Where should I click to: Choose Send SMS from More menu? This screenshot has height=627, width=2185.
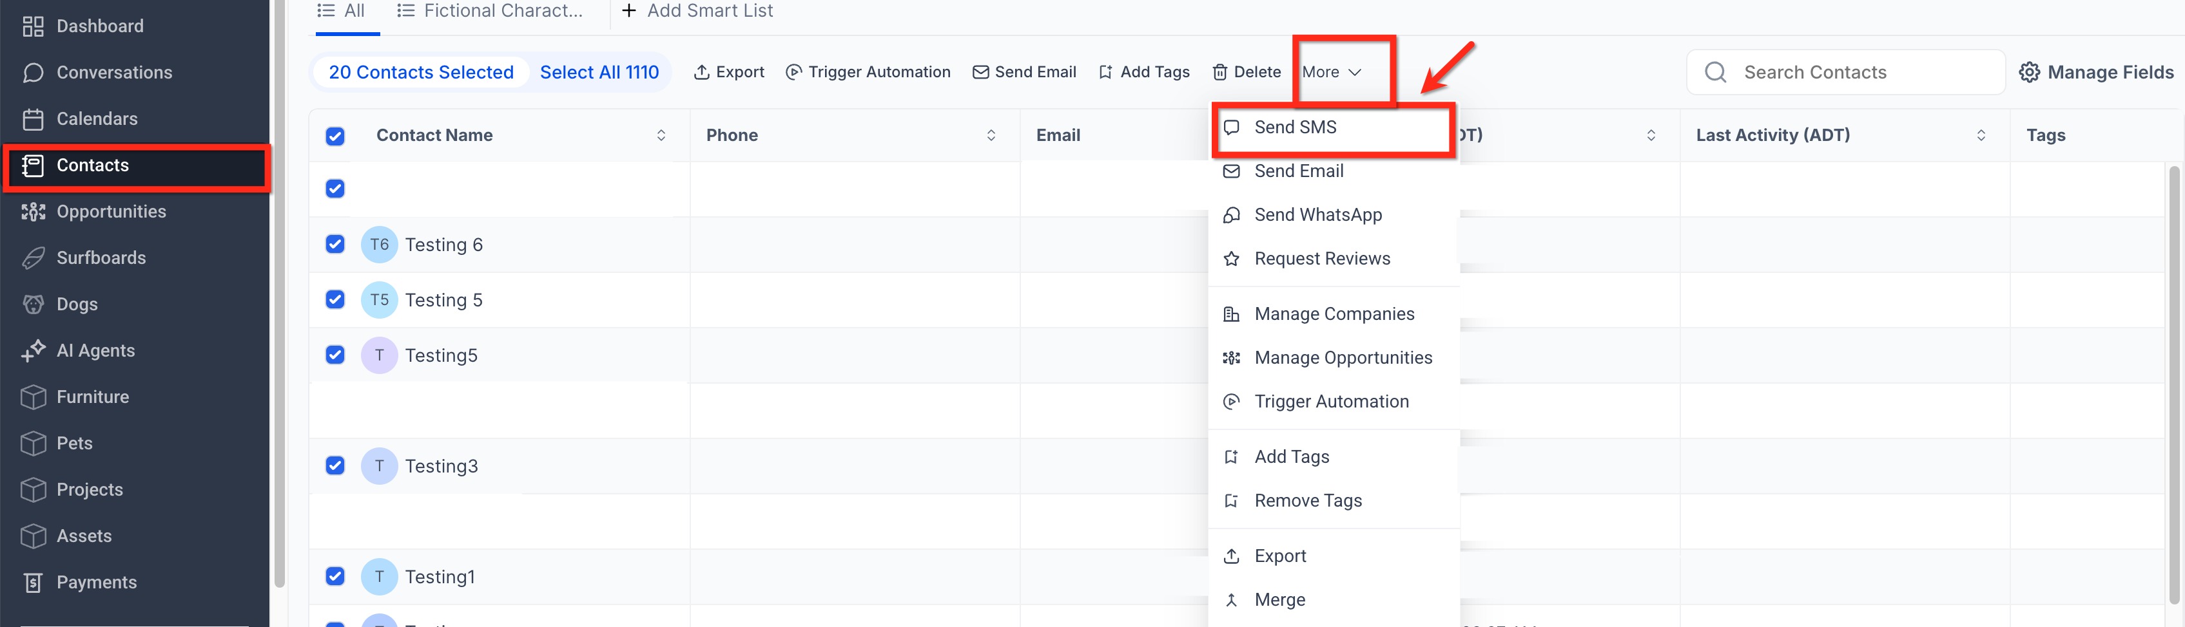click(x=1334, y=127)
